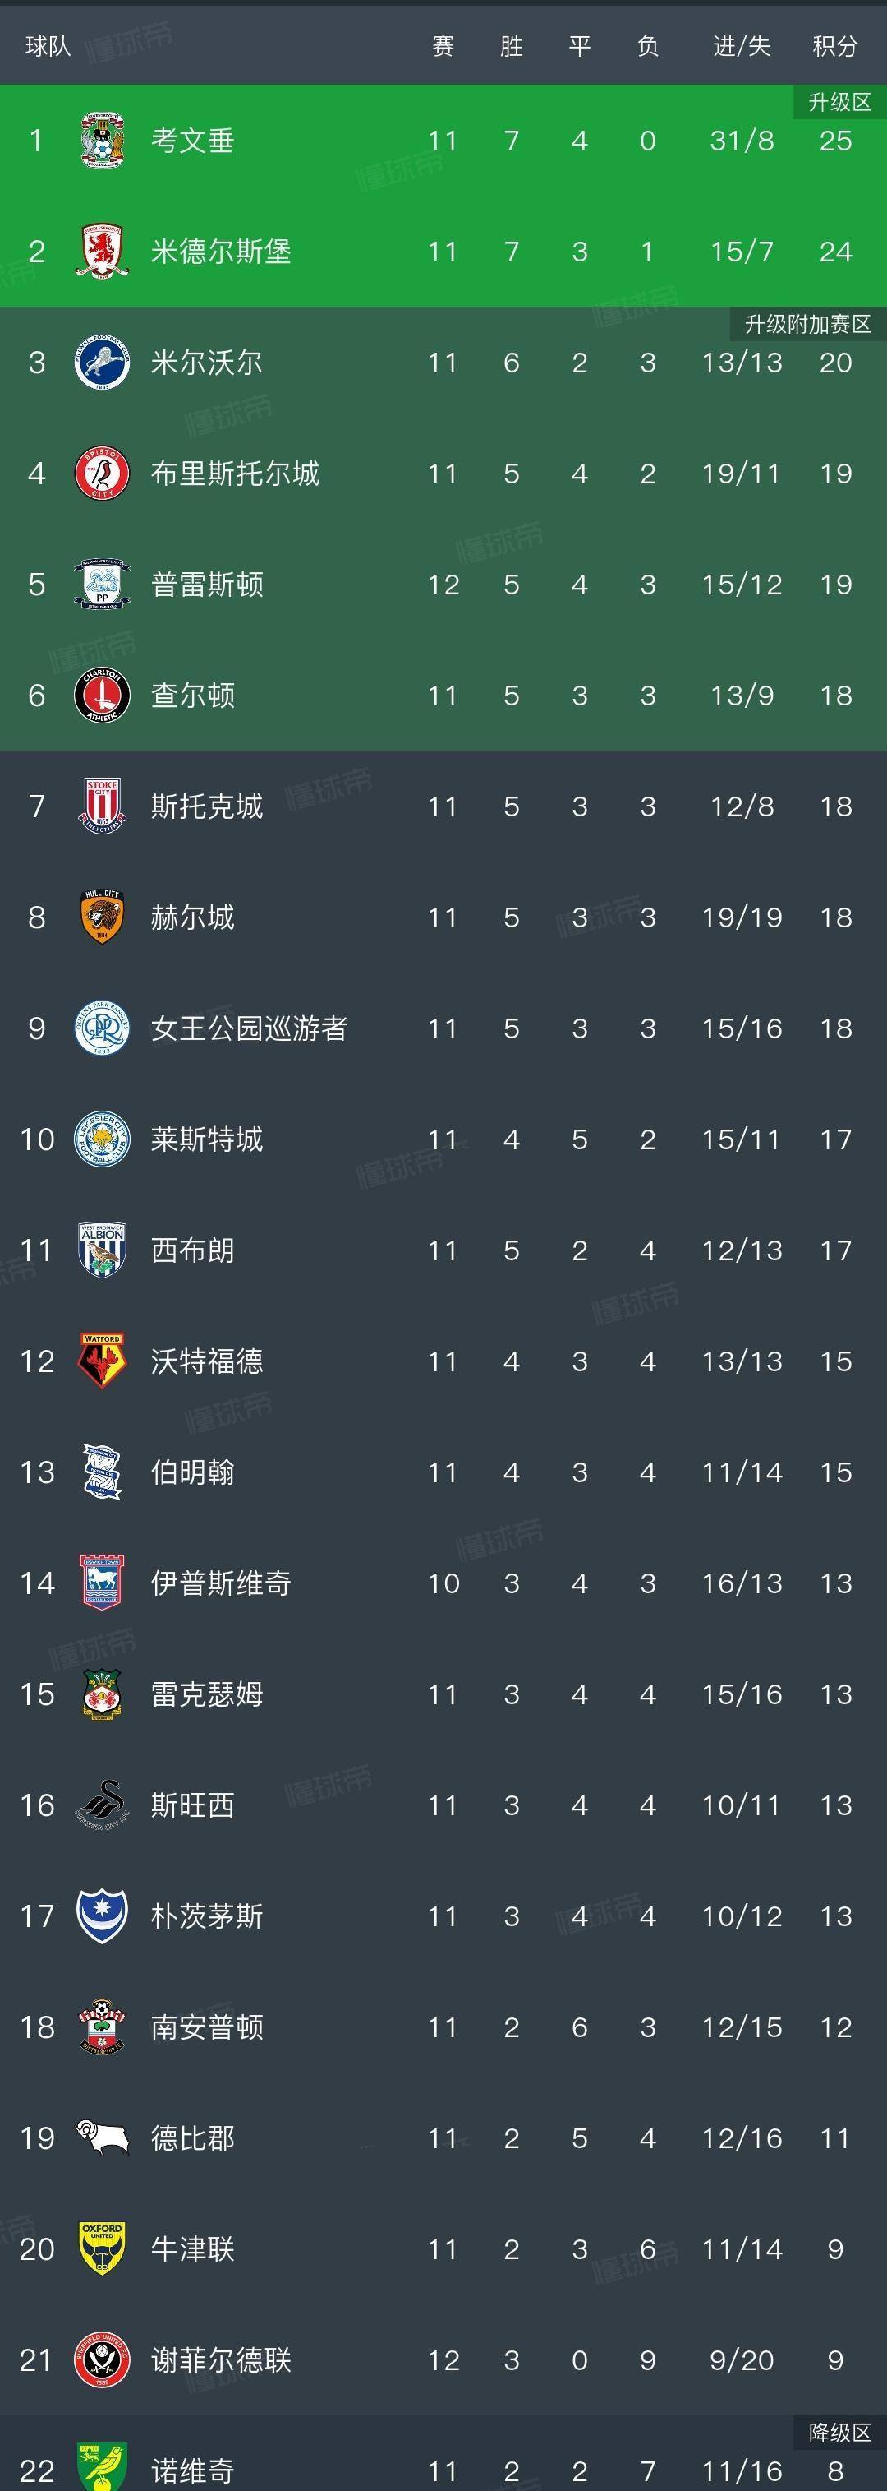Screen dimensions: 887x2491
Task: Open 莱斯特城 team details
Action: 207,1139
